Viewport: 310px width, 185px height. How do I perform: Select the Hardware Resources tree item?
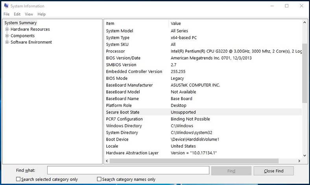[x=30, y=29]
